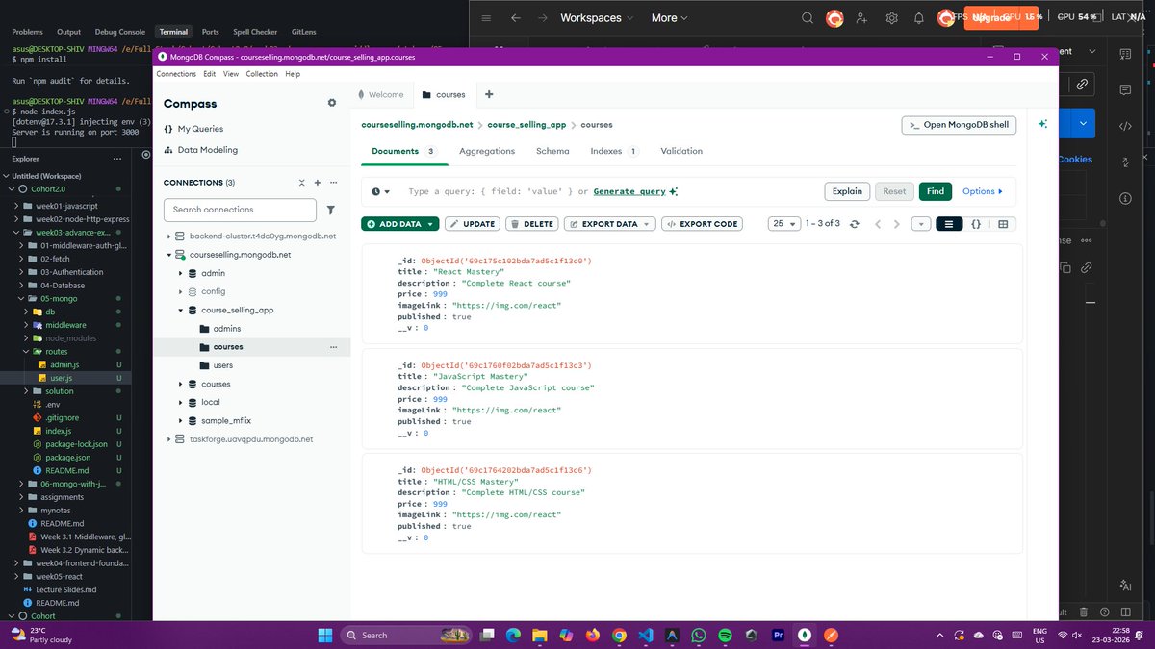Open the Collection menu
Screen dimensions: 1155x649
click(261, 73)
